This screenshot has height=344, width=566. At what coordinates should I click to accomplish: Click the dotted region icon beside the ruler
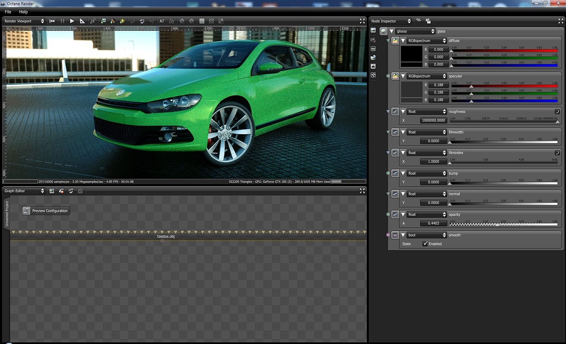pyautogui.click(x=93, y=21)
